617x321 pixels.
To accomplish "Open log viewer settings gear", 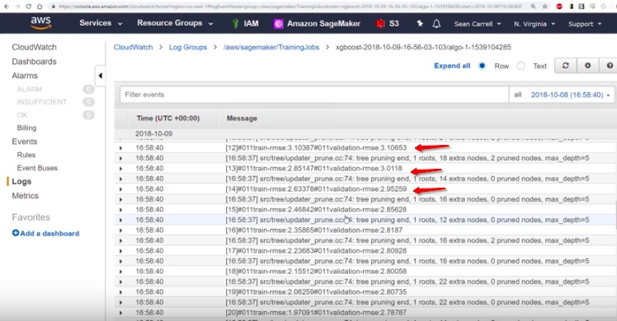I will click(x=587, y=66).
